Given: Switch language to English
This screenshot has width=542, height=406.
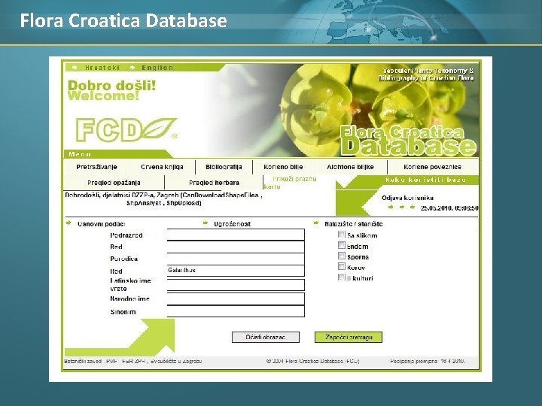Looking at the screenshot, I should point(157,68).
